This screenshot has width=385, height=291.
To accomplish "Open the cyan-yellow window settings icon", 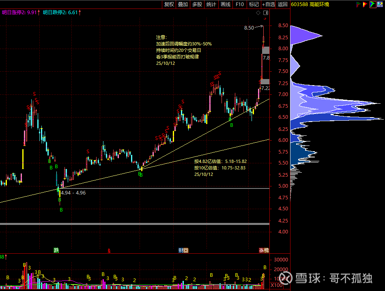I will tap(380, 4).
